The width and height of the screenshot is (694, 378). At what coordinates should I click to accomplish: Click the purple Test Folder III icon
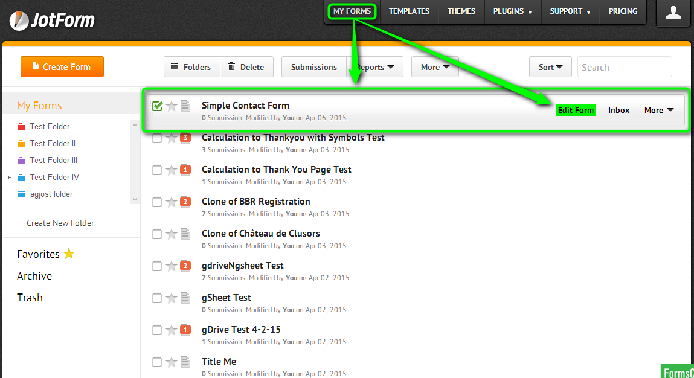[x=22, y=161]
